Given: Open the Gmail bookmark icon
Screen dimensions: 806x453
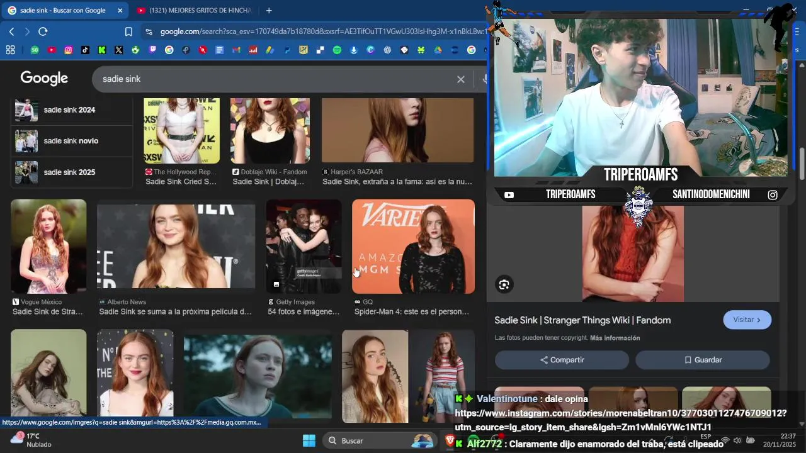Looking at the screenshot, I should point(236,50).
